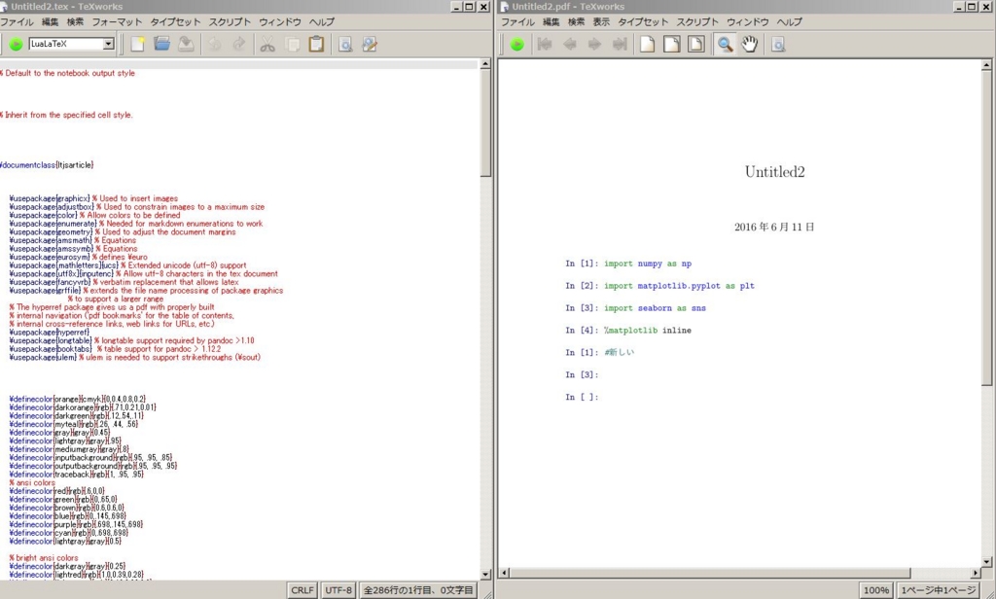The width and height of the screenshot is (996, 599).
Task: Click the CRLF line ending indicator
Action: pos(302,590)
